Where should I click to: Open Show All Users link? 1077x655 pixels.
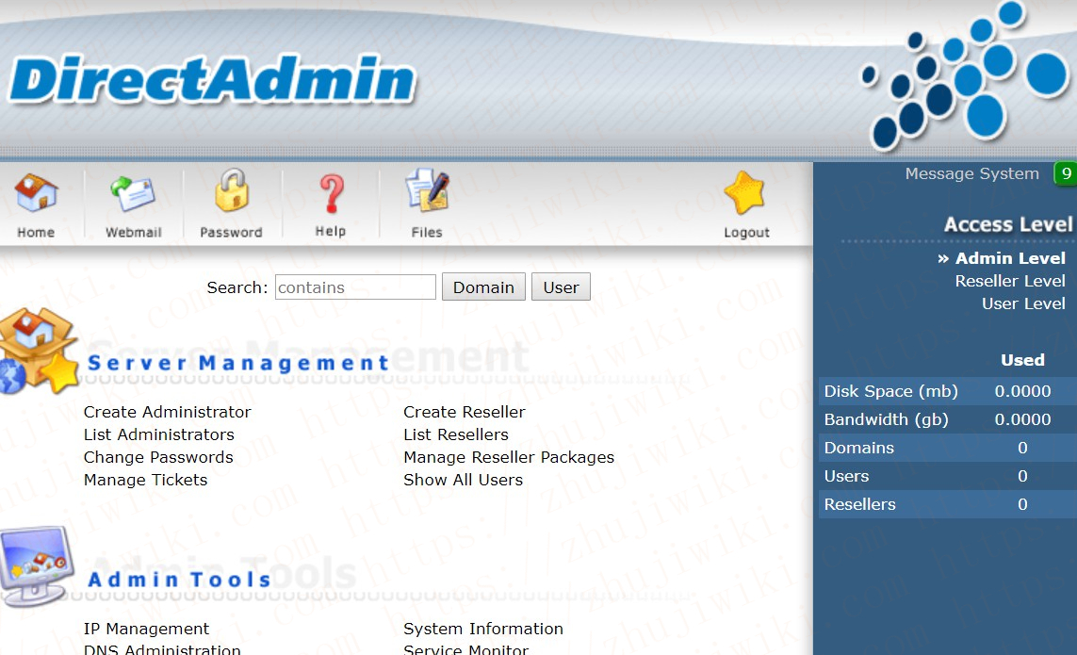tap(463, 480)
